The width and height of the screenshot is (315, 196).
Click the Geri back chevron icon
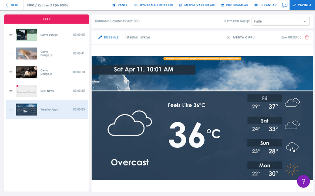coord(7,5)
